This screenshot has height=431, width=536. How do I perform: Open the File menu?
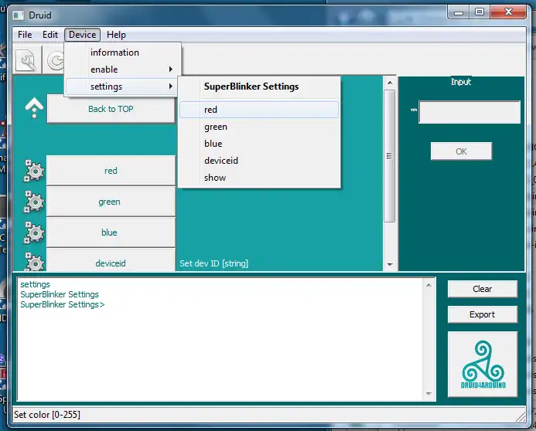tap(25, 35)
